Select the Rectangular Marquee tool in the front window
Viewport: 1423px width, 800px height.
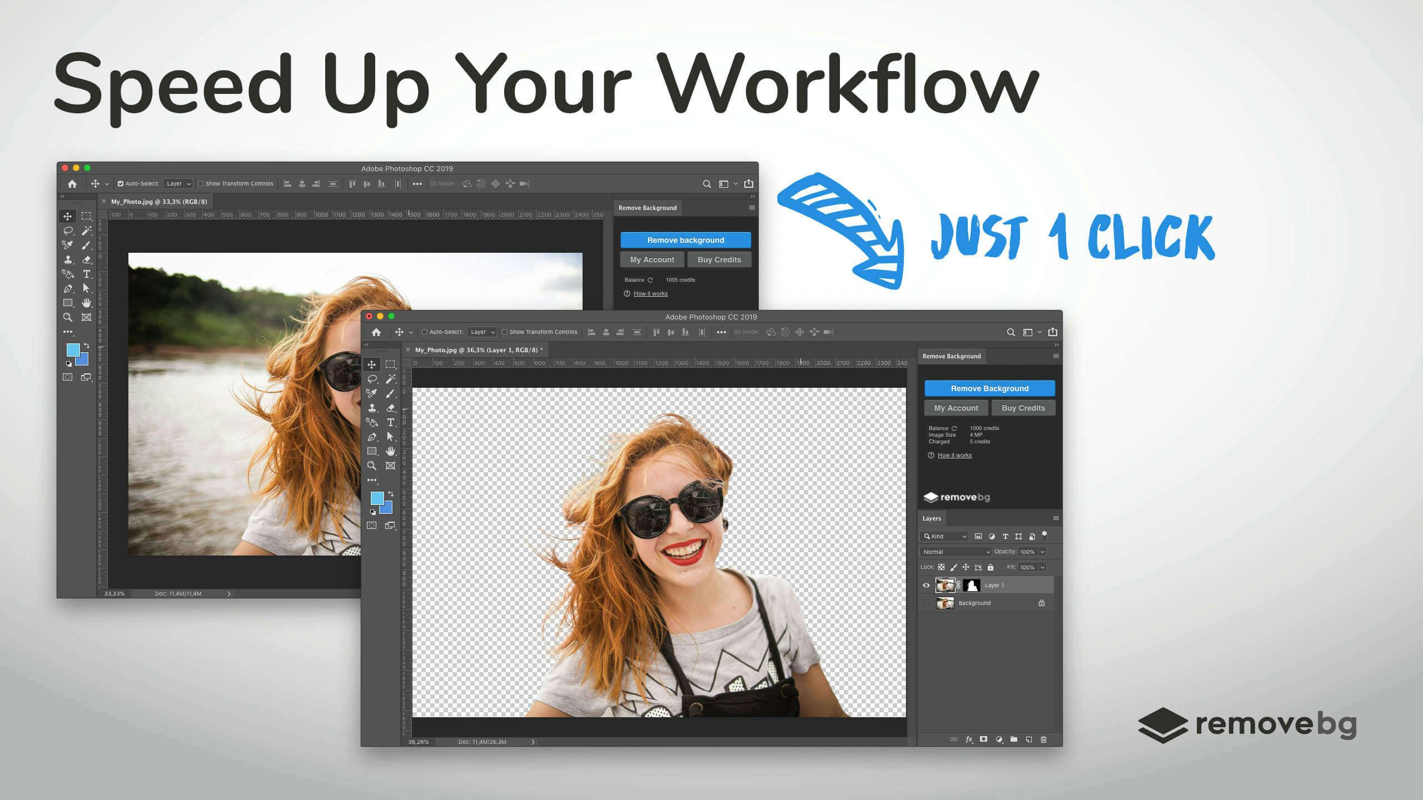point(391,364)
